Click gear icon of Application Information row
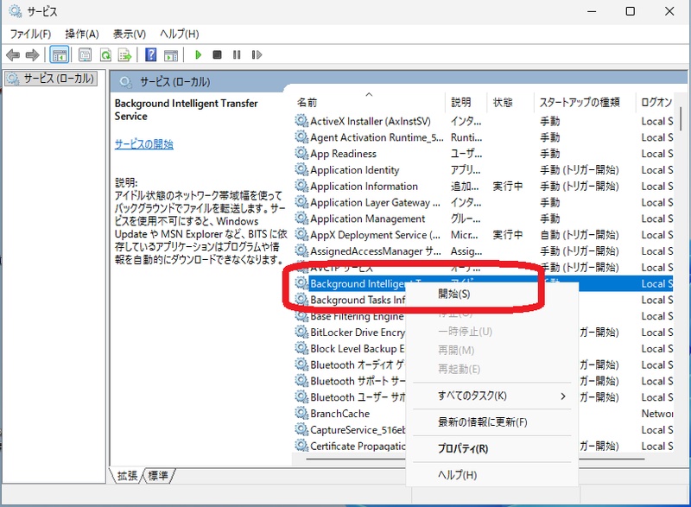 (301, 186)
